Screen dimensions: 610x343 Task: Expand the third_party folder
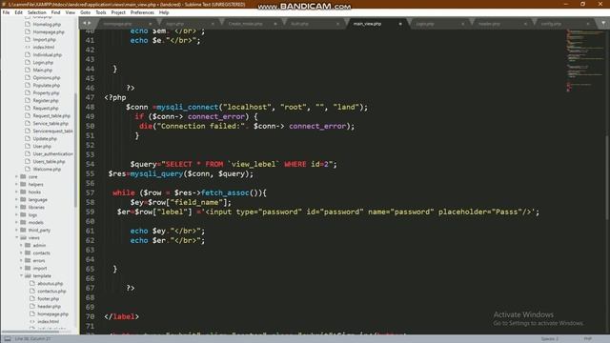16,230
